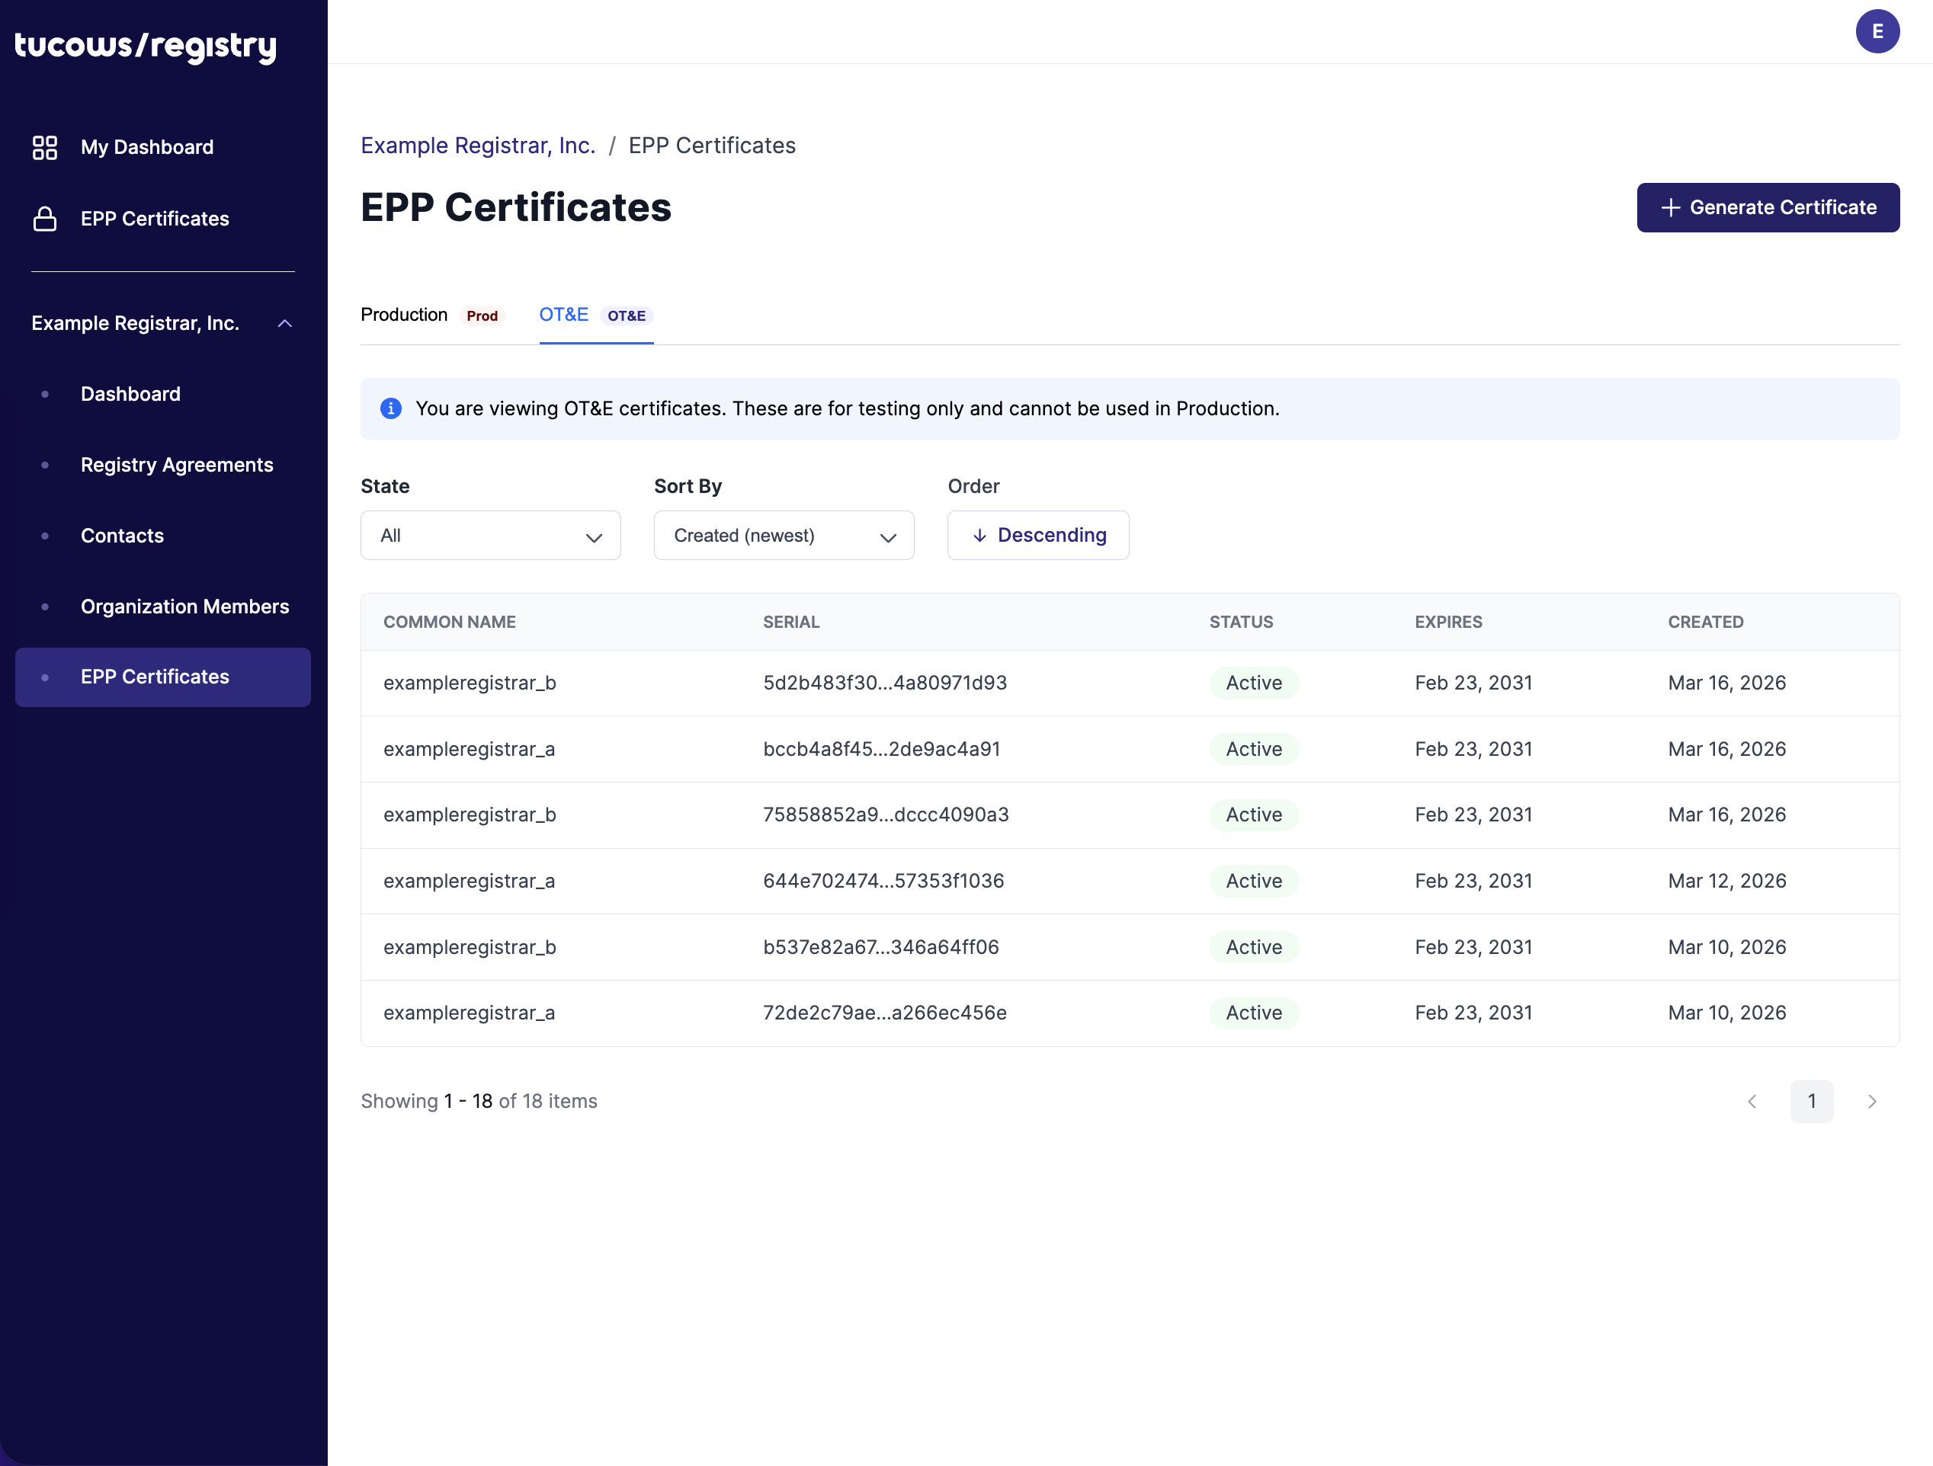Viewport: 1933px width, 1466px height.
Task: Collapse Example Registrar, Inc. sidebar section
Action: (x=284, y=323)
